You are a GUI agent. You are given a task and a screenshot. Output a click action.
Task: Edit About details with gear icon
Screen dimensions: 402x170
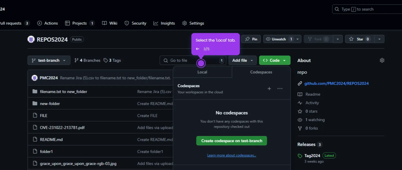382,60
